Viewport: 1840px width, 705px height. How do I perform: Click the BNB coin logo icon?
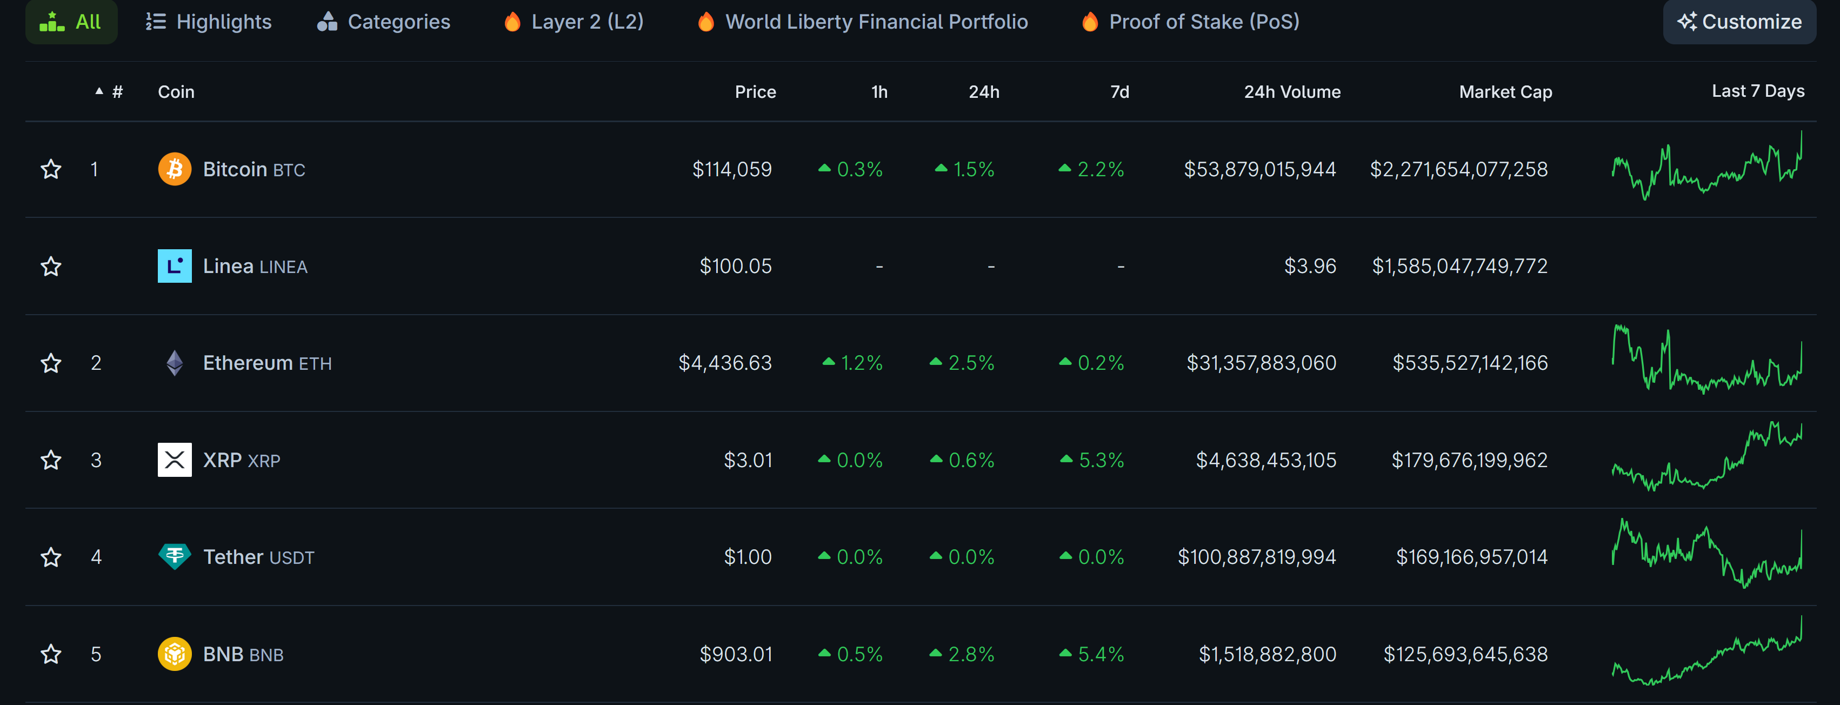(x=174, y=654)
